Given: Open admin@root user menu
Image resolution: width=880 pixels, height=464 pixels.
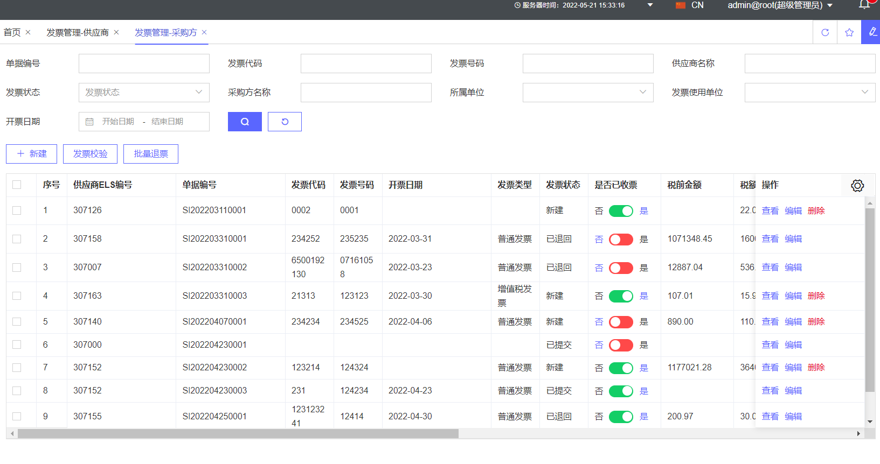Looking at the screenshot, I should (x=780, y=5).
